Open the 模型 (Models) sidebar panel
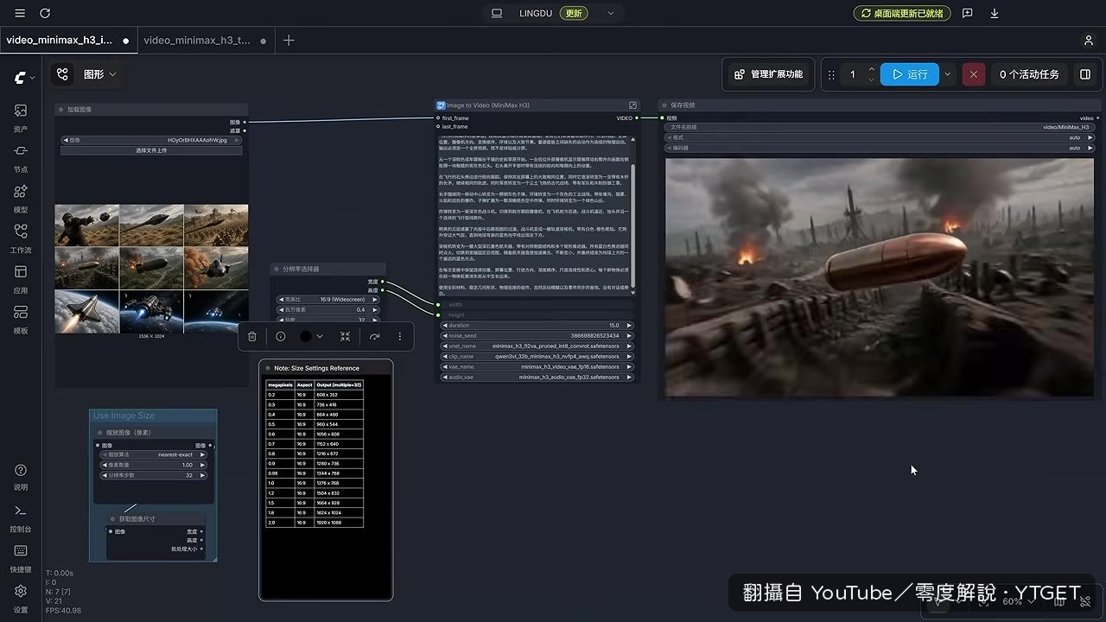The height and width of the screenshot is (622, 1106). coord(21,198)
